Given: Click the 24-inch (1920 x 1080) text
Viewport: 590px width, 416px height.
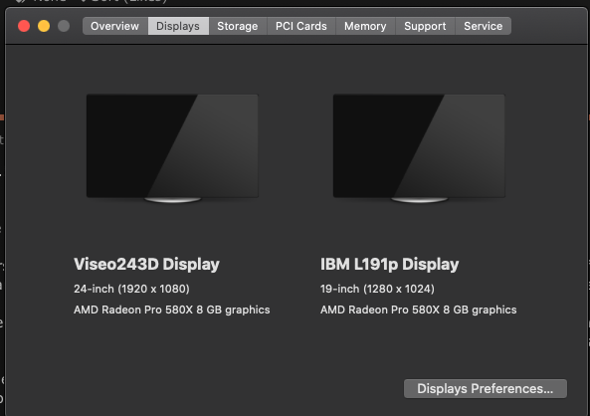Looking at the screenshot, I should pos(131,289).
